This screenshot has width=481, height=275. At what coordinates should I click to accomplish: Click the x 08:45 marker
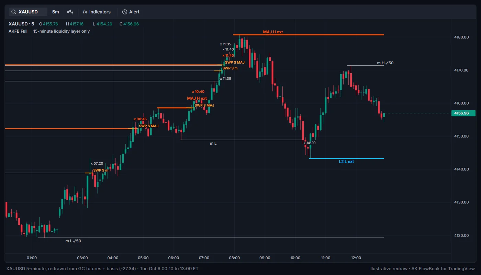[x=140, y=119]
